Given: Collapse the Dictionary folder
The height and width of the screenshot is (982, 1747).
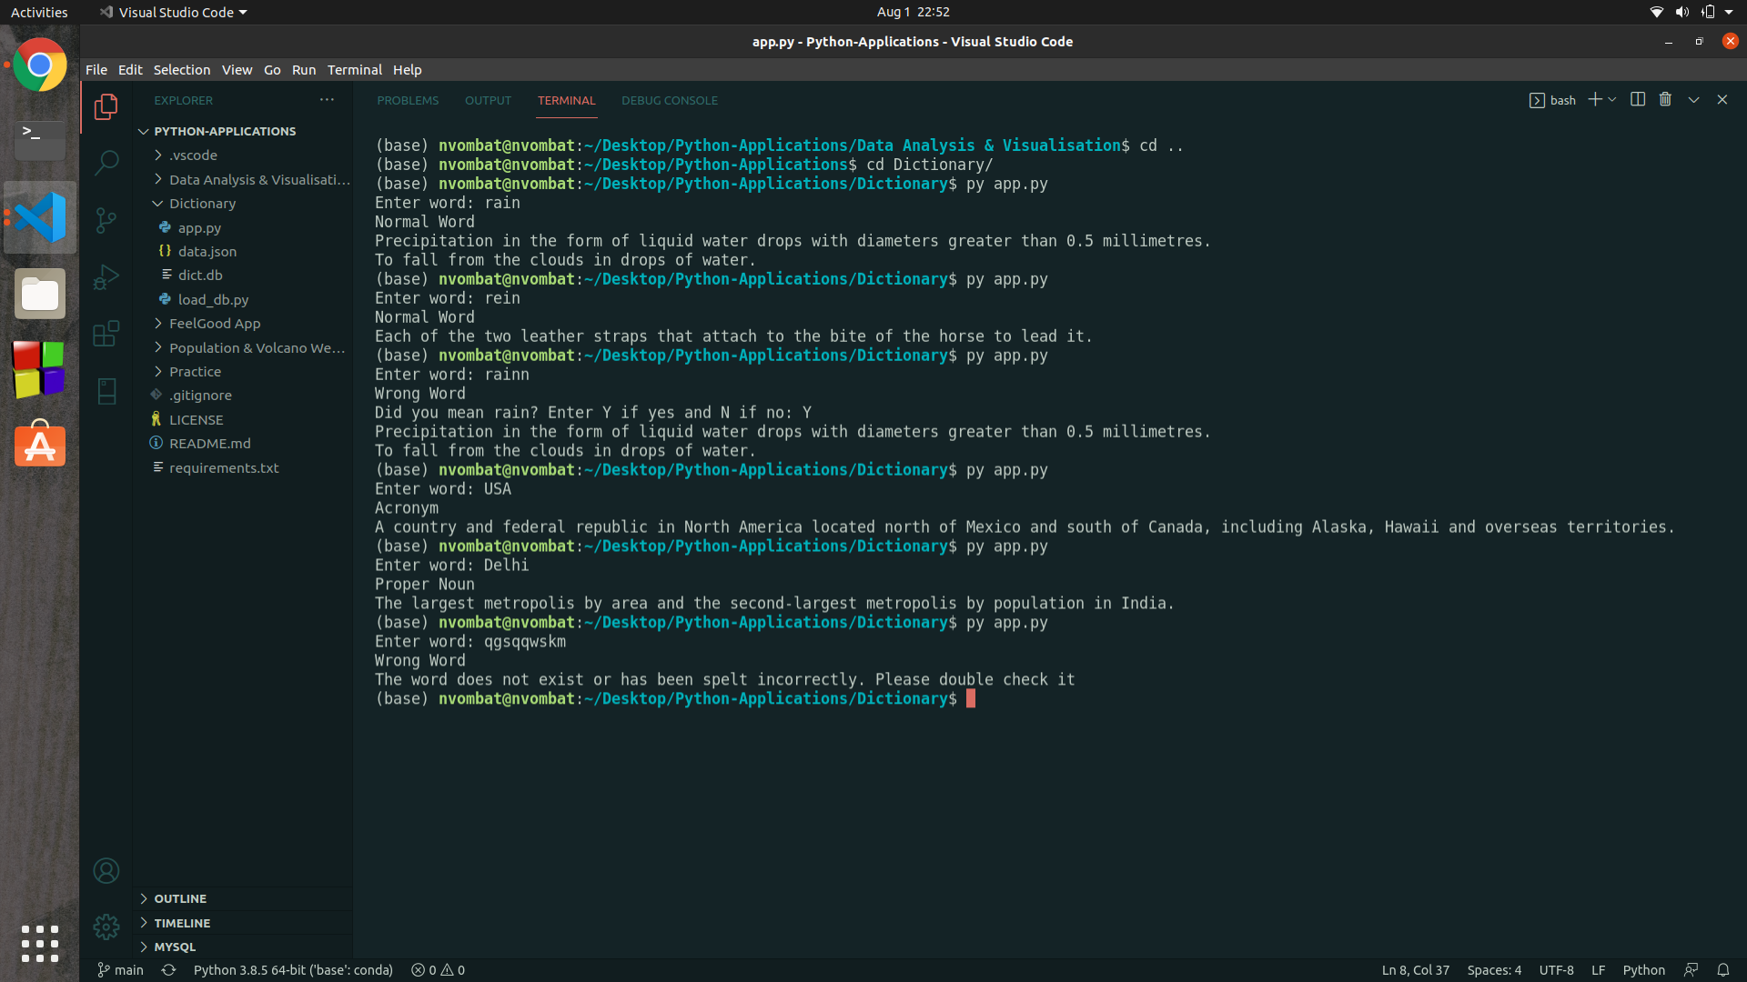Looking at the screenshot, I should tap(201, 204).
